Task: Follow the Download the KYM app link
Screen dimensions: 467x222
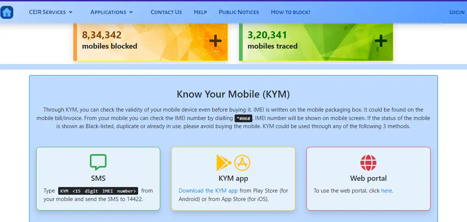Action: (x=208, y=191)
